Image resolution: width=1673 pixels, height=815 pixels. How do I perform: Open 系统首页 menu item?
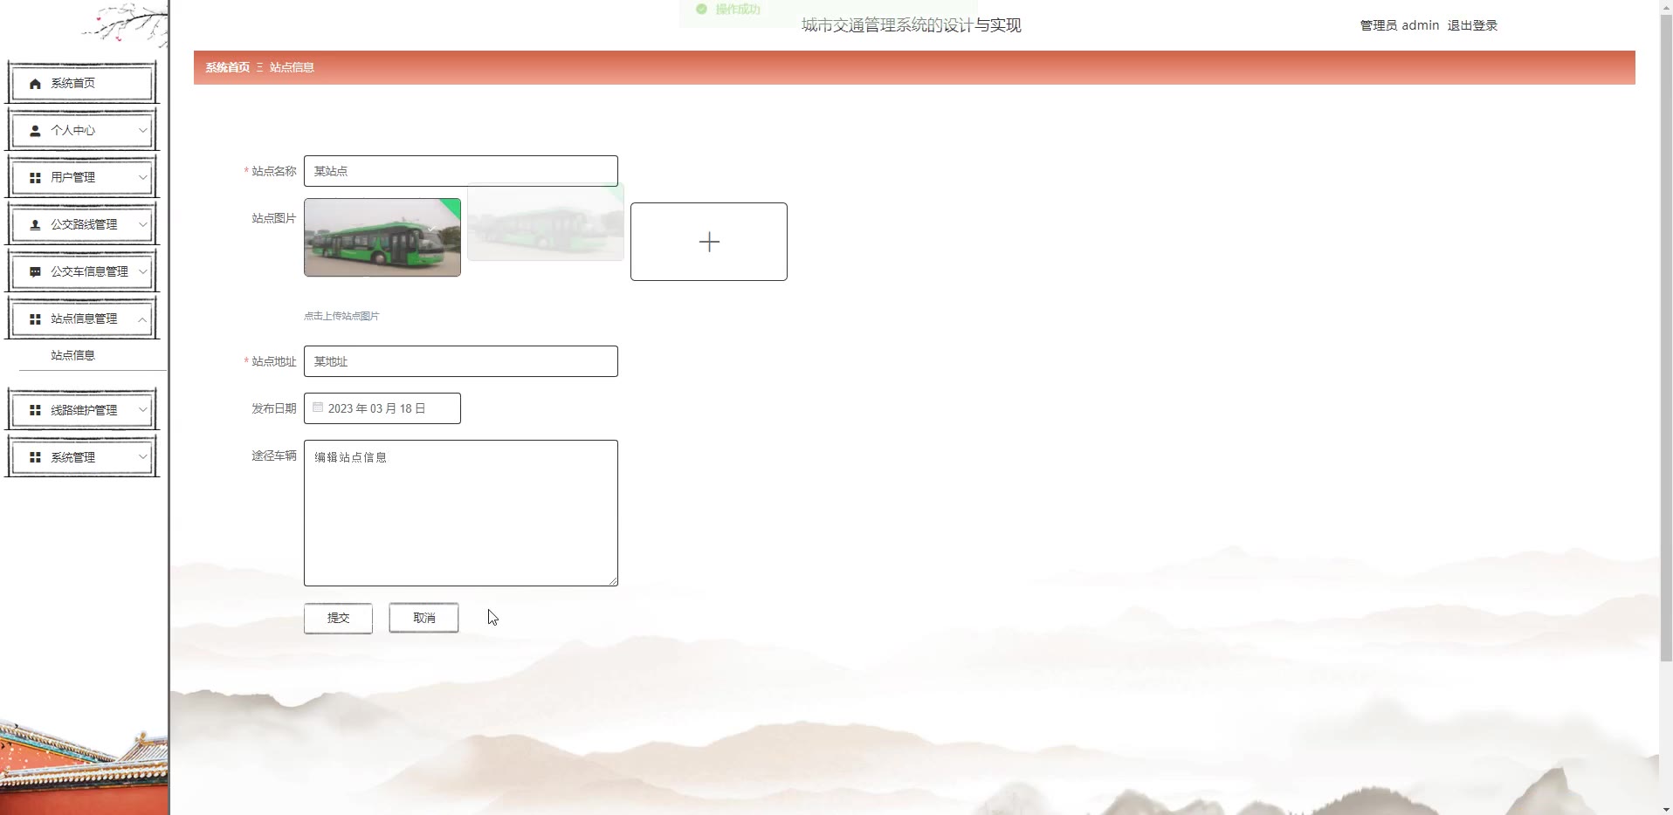[x=82, y=83]
